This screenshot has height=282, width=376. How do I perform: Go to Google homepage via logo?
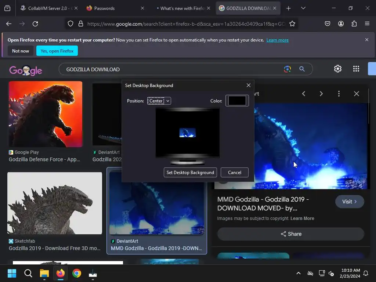tap(26, 70)
